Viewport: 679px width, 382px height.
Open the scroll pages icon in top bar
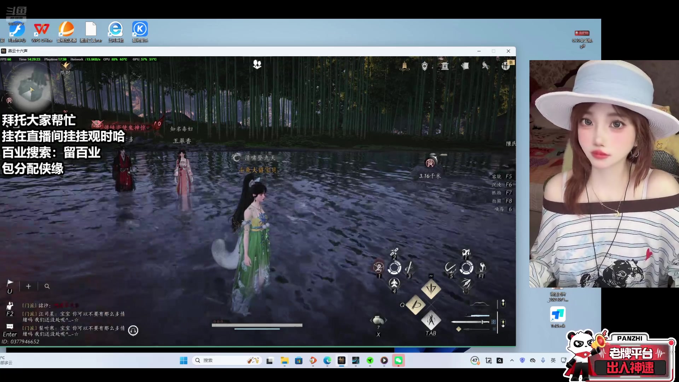click(465, 66)
